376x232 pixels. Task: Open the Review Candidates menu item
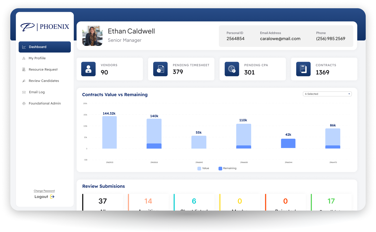pos(44,81)
